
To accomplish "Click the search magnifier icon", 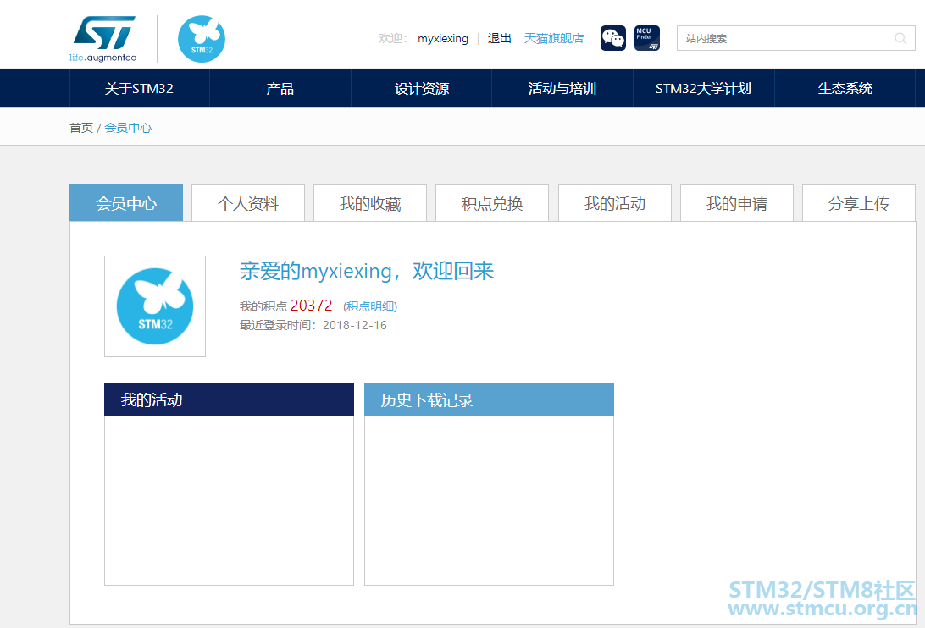I will (x=900, y=38).
